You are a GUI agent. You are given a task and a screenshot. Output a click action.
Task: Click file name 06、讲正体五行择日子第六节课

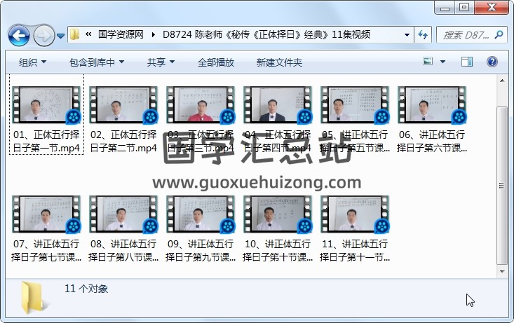click(432, 142)
